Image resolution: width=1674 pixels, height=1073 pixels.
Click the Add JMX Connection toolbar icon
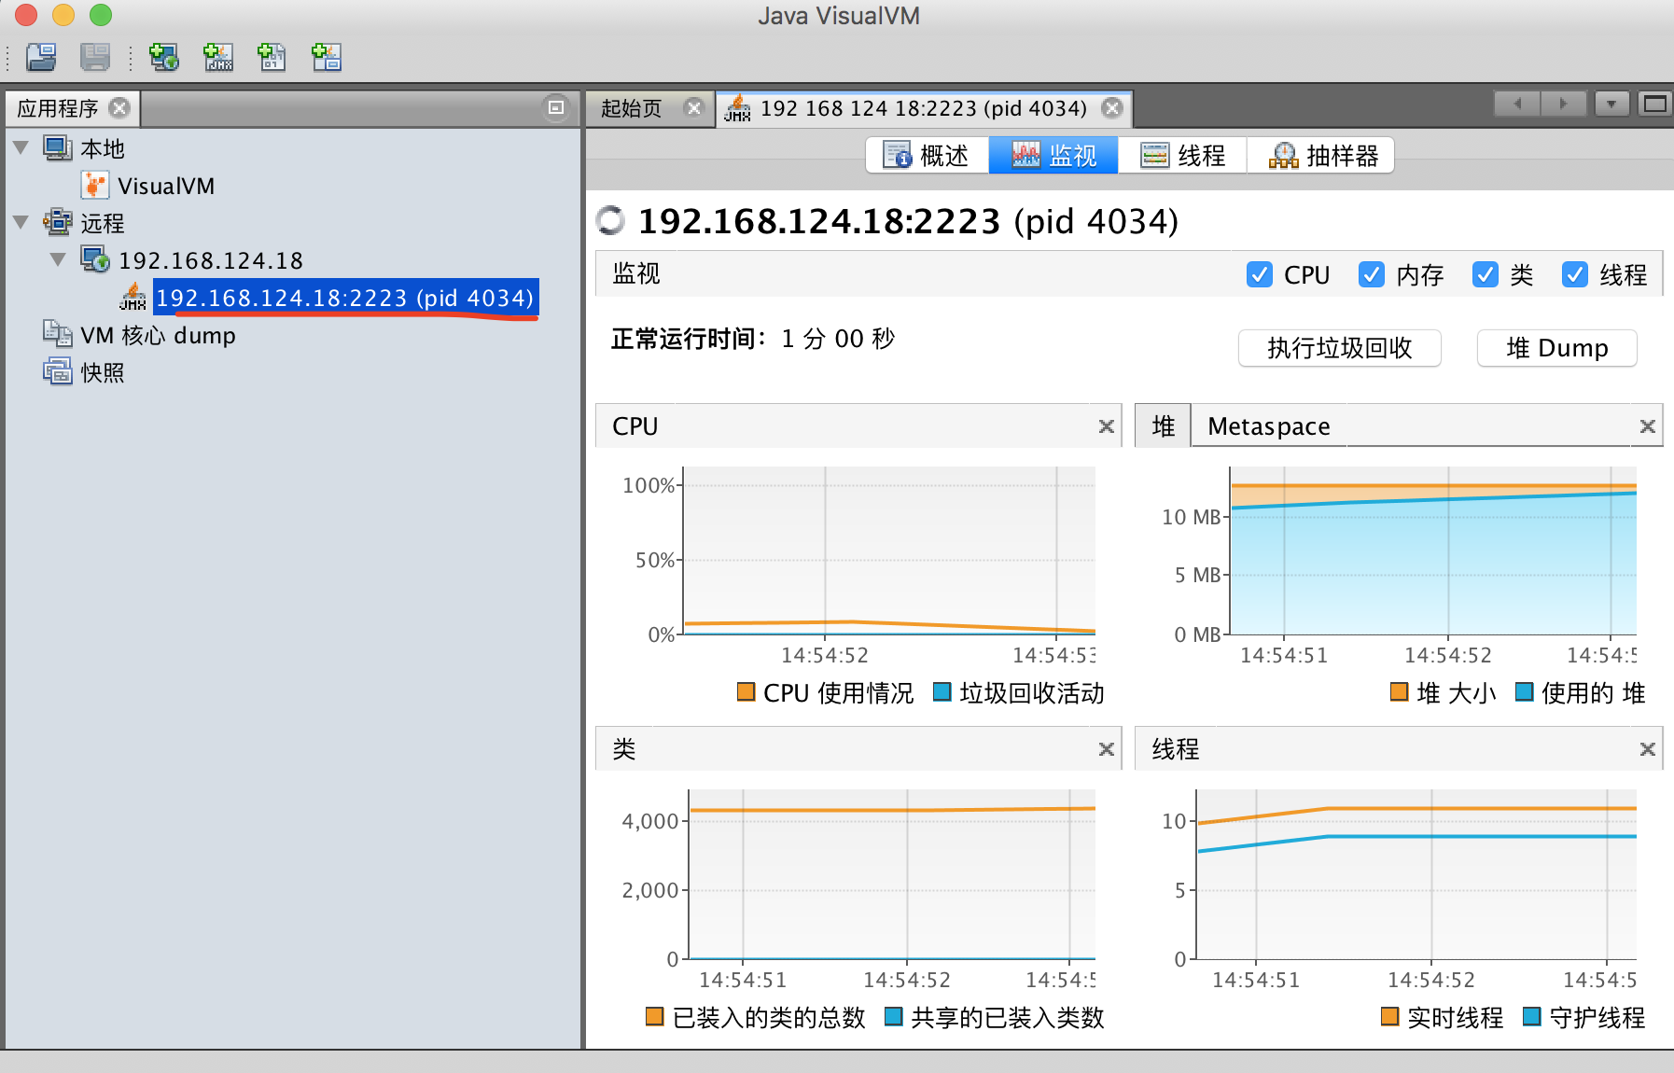[217, 57]
